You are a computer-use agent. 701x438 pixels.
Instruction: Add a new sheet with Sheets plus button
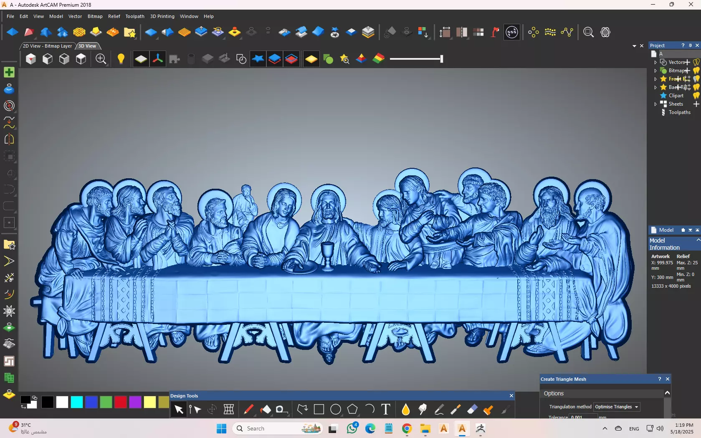[696, 104]
